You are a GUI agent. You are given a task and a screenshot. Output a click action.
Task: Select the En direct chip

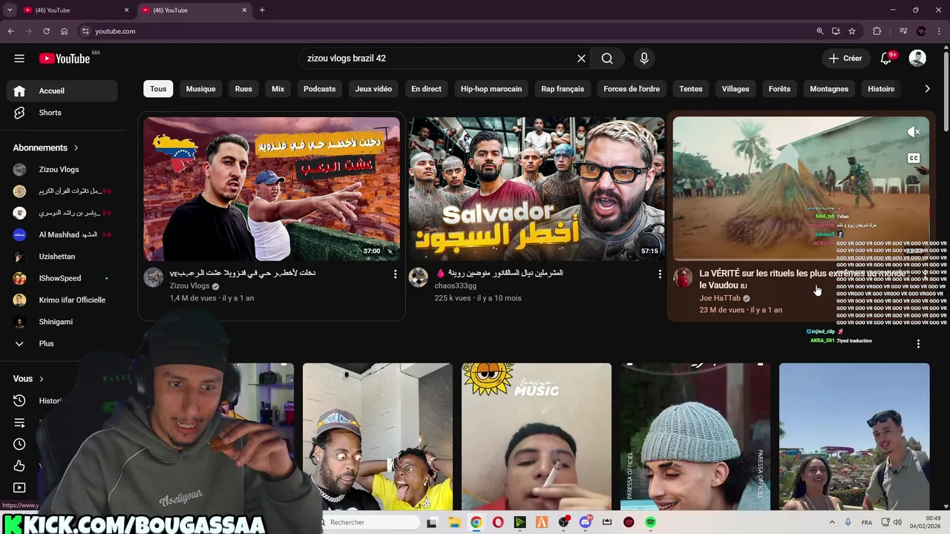(x=426, y=89)
